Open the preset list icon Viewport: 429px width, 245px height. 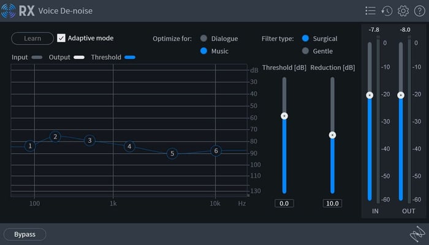(x=370, y=11)
